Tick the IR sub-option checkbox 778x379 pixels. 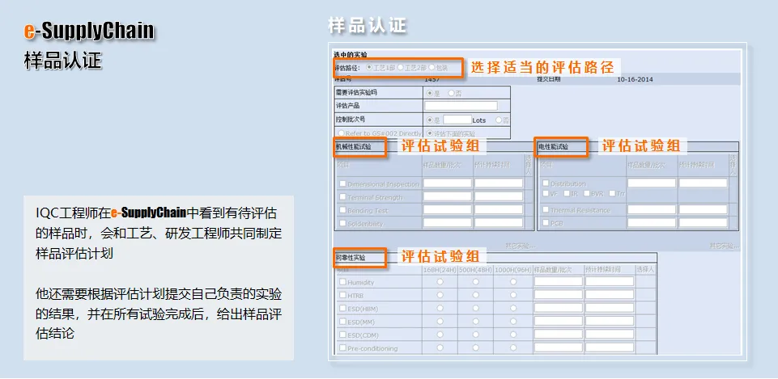(x=566, y=193)
